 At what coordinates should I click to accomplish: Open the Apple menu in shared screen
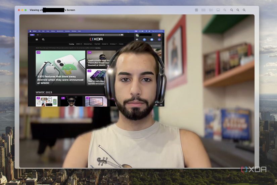coord(30,31)
